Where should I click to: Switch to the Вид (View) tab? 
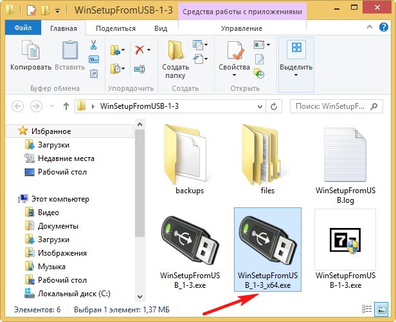tap(161, 28)
